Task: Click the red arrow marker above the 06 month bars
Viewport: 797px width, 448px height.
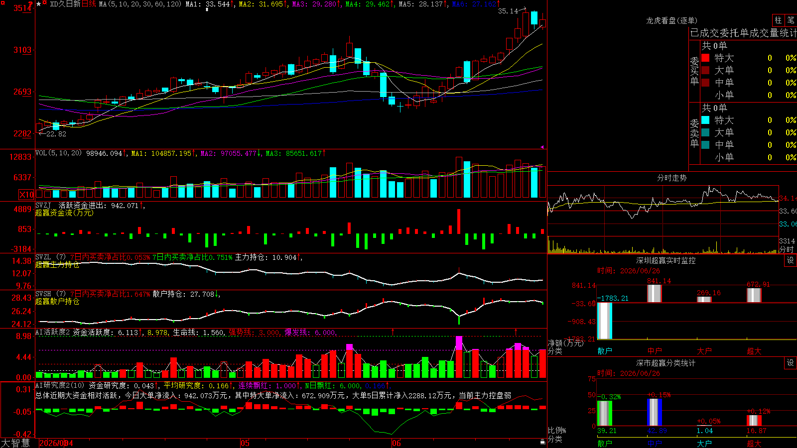Action: [x=393, y=332]
